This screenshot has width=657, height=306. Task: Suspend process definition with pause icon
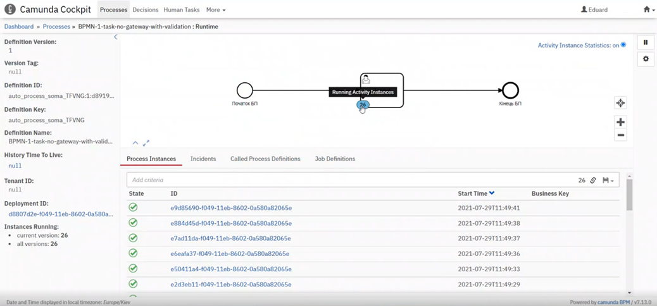click(646, 42)
